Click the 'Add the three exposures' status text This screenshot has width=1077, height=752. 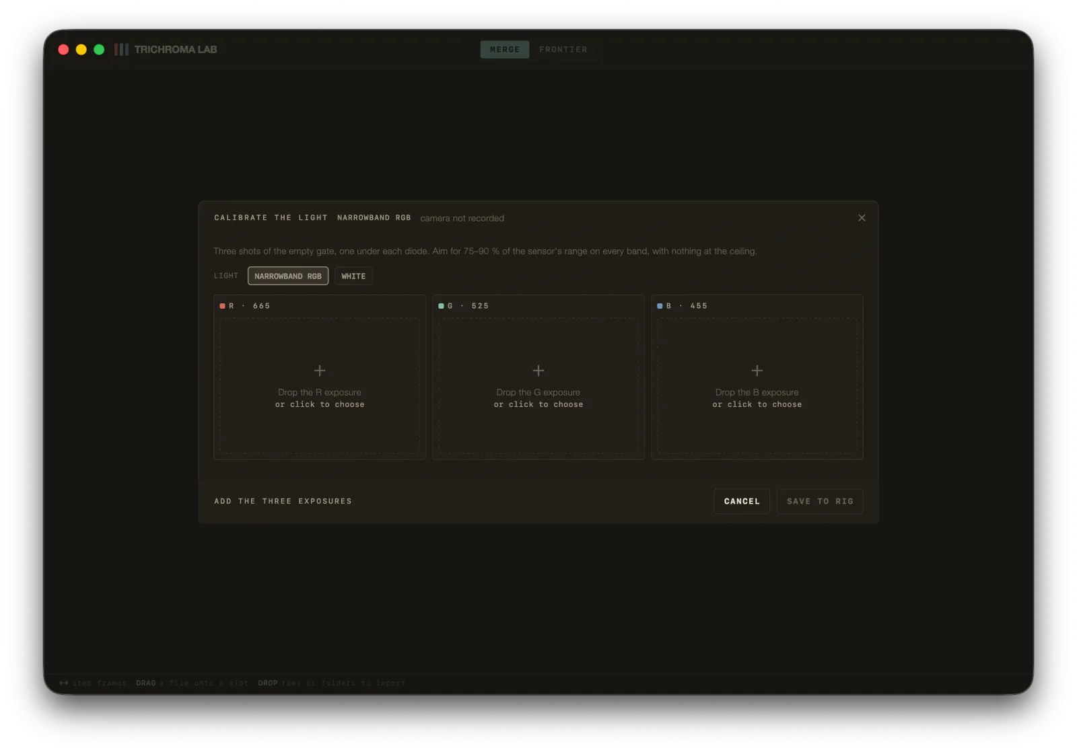pos(283,501)
